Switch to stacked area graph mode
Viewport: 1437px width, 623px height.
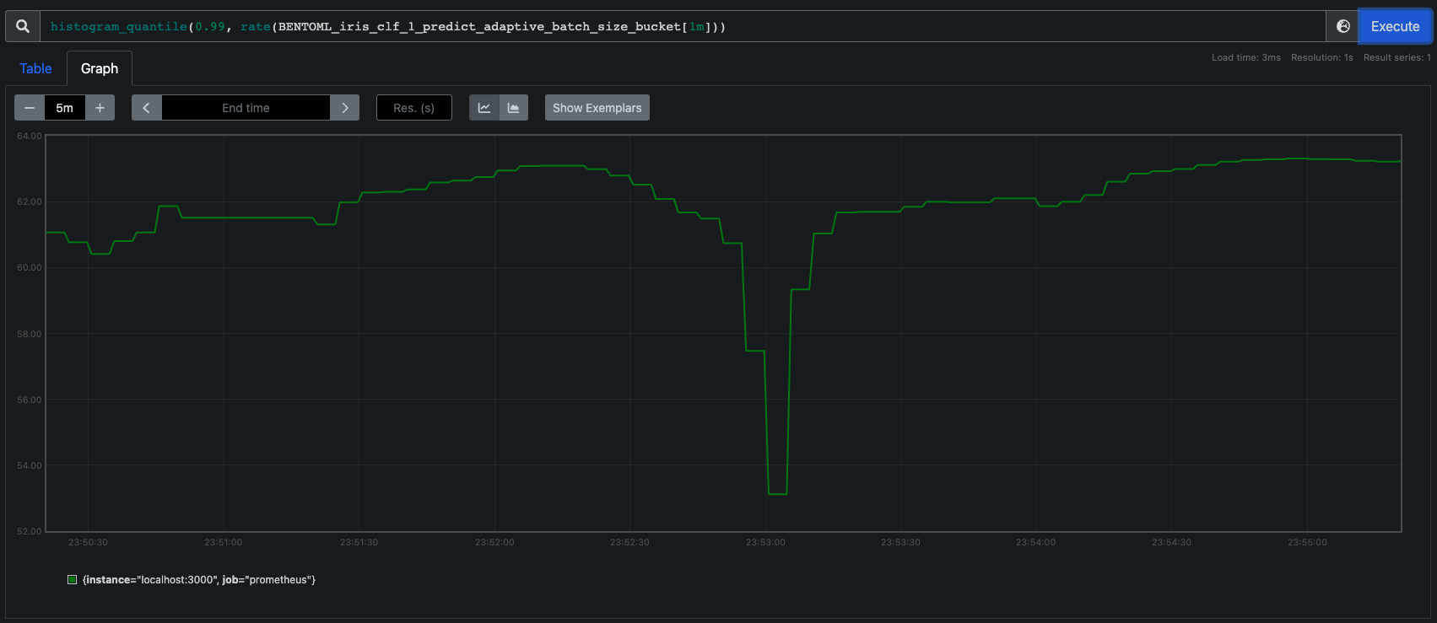tap(513, 108)
